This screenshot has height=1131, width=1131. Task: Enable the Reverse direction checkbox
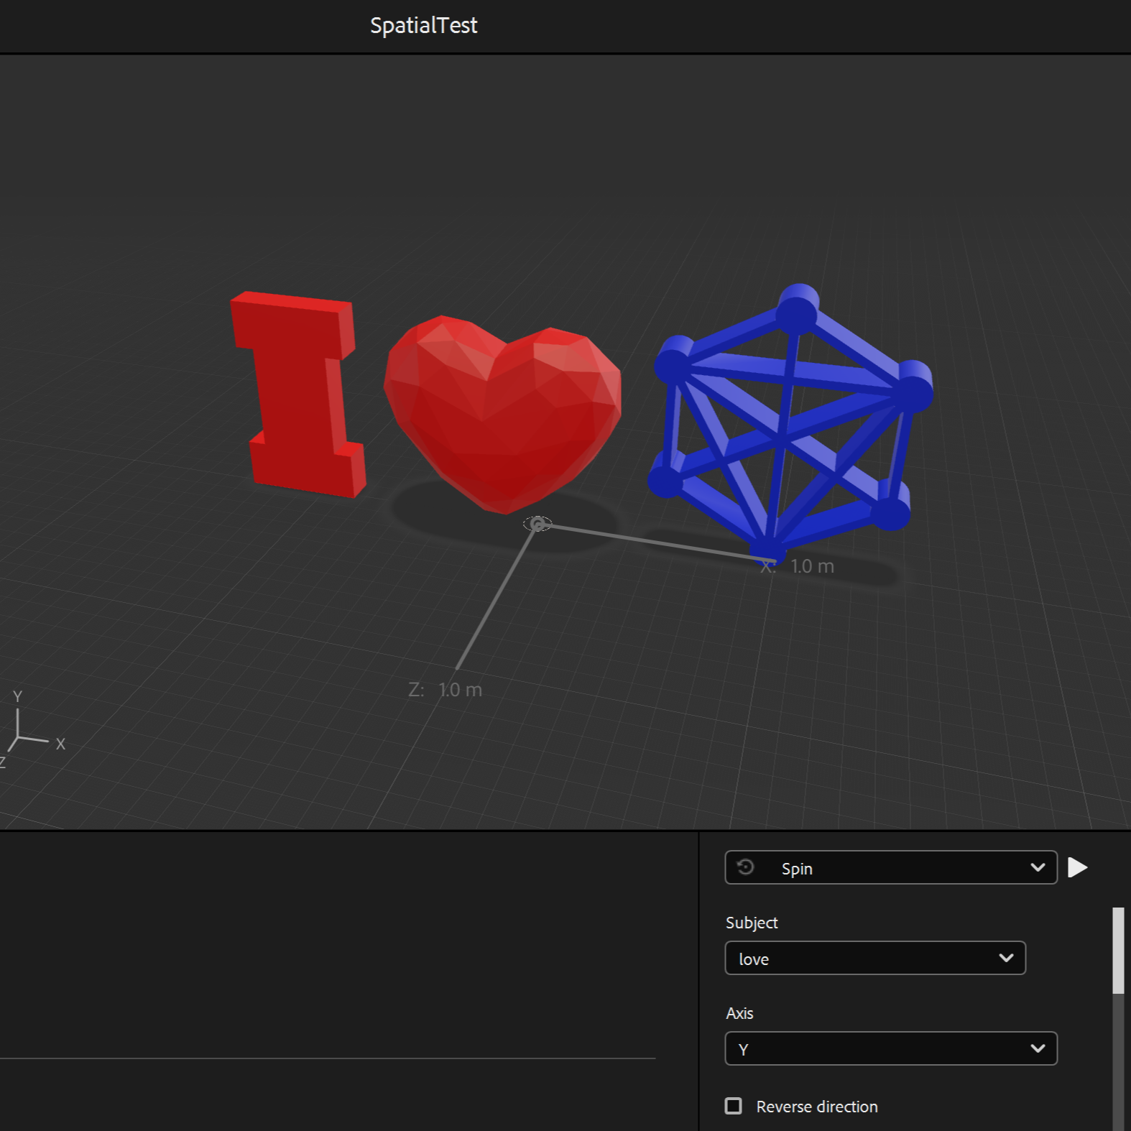point(733,1106)
